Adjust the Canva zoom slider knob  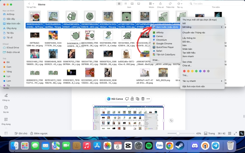178,133
